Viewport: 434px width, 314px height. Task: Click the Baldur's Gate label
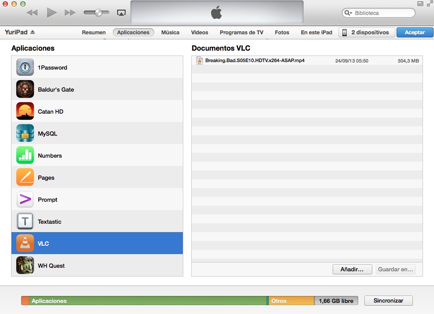[x=56, y=90]
